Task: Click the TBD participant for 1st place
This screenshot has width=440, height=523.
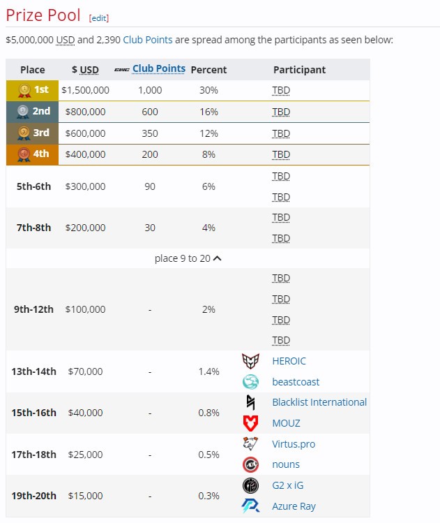Action: (281, 91)
